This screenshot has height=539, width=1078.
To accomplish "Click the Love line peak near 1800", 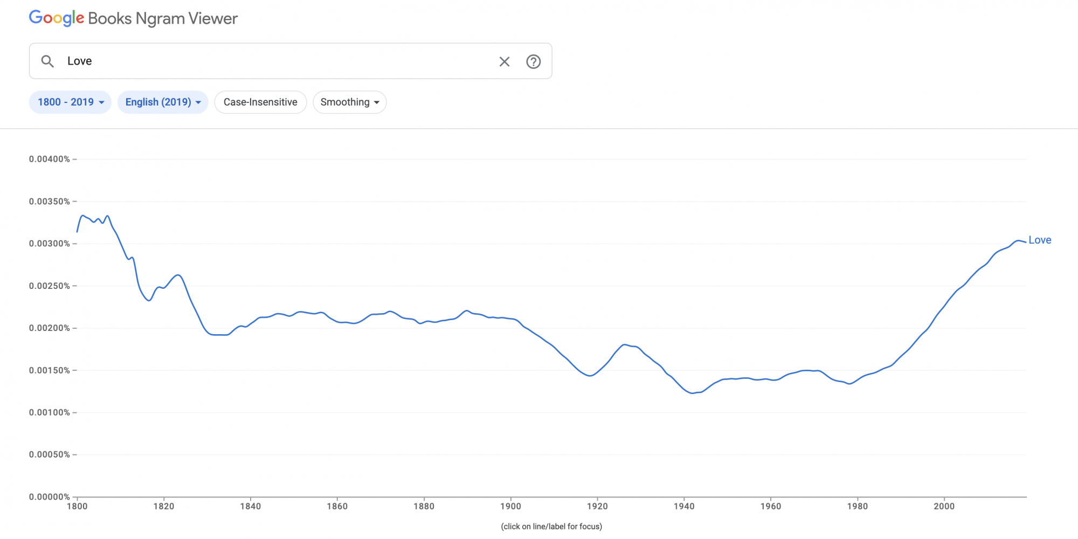I will [x=82, y=216].
